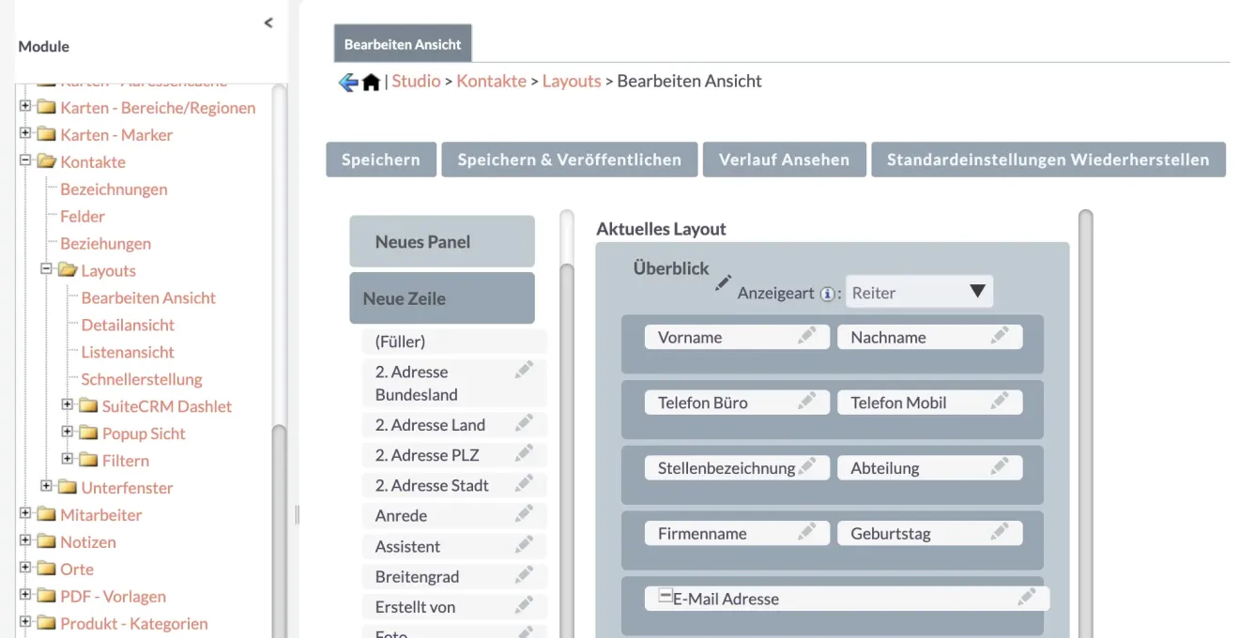
Task: Click the pencil icon on Telefon Mobil
Action: (1000, 402)
